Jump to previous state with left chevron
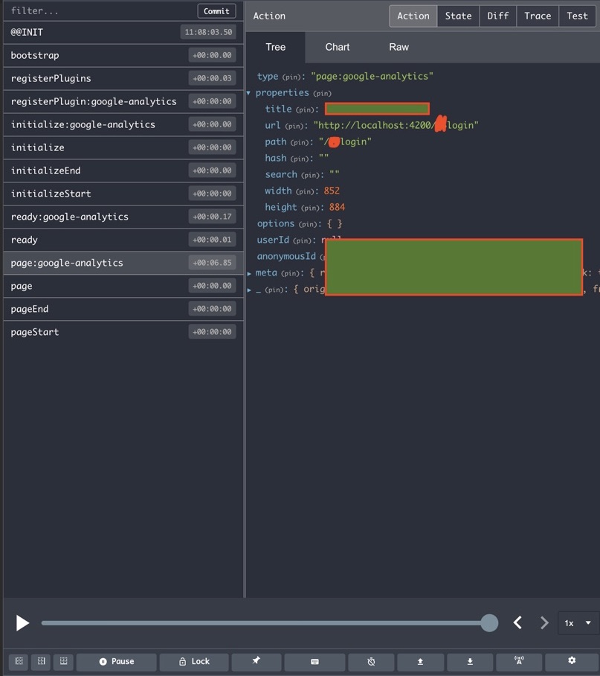Viewport: 600px width, 676px height. [x=517, y=623]
